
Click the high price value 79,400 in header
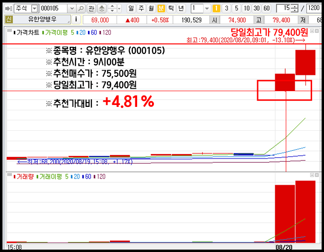(281, 20)
